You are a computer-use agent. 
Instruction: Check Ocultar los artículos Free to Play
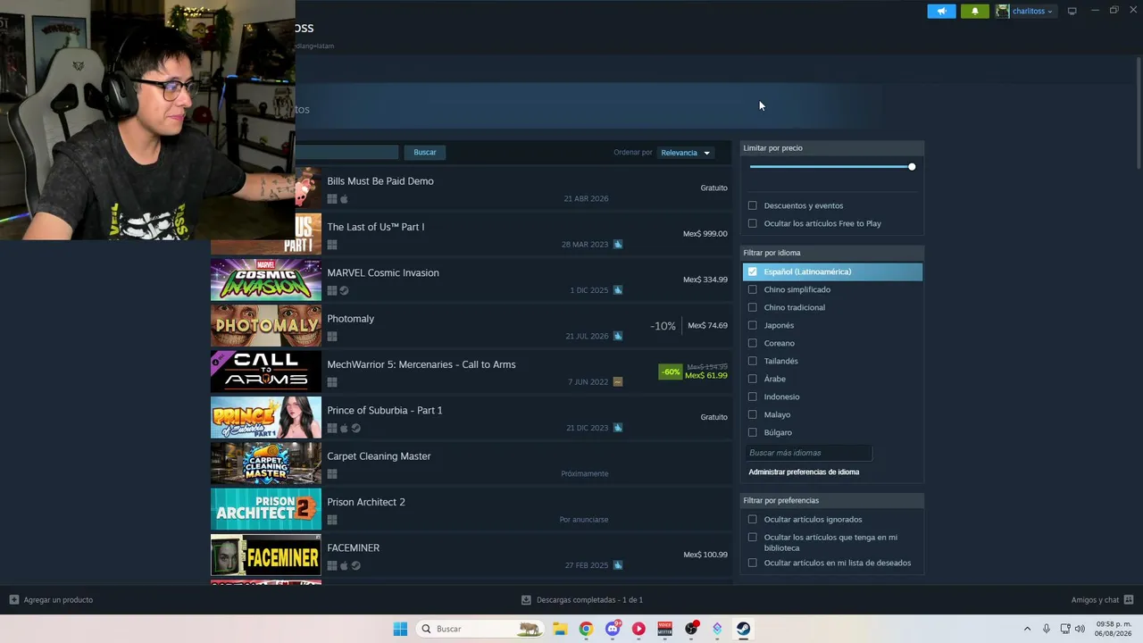[753, 223]
